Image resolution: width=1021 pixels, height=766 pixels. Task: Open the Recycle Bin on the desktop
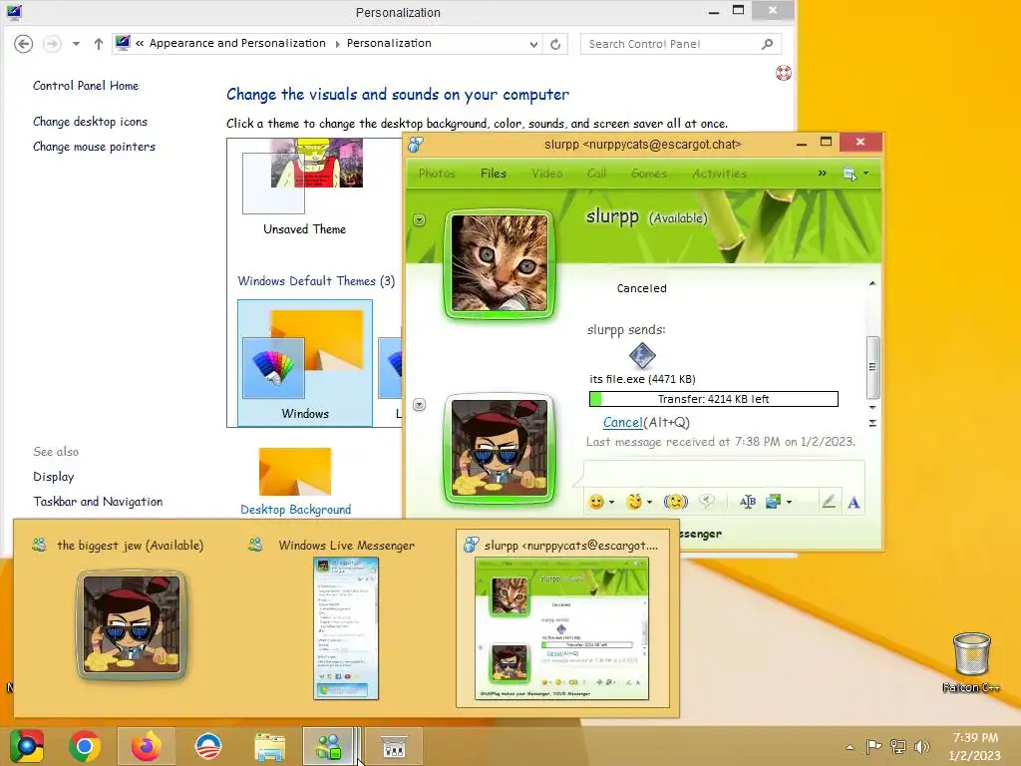pos(971,662)
